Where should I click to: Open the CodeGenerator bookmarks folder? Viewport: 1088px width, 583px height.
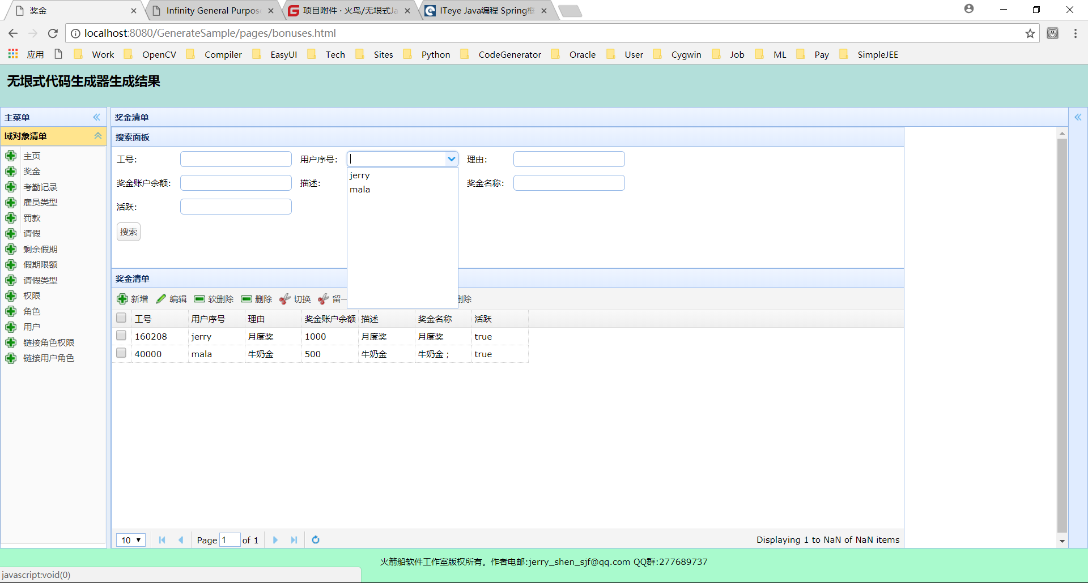point(501,54)
